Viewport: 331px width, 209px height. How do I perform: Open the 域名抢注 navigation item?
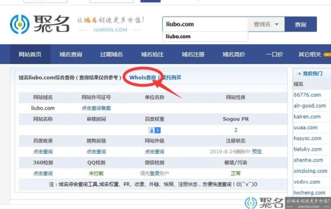(152, 54)
